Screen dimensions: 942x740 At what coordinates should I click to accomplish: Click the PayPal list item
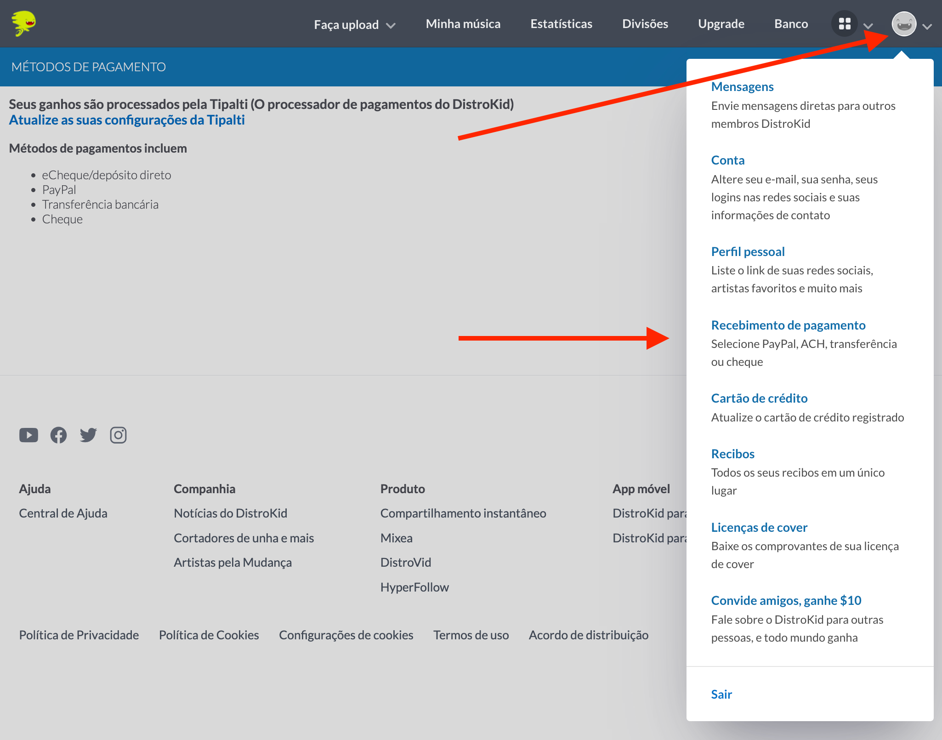click(59, 189)
